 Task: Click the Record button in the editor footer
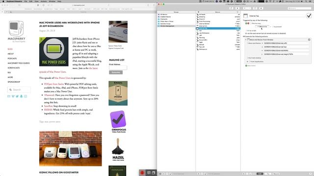pyautogui.click(x=276, y=174)
